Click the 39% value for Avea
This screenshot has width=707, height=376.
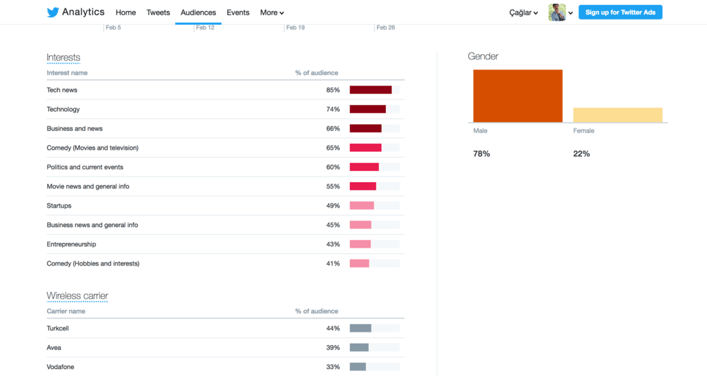tap(333, 348)
